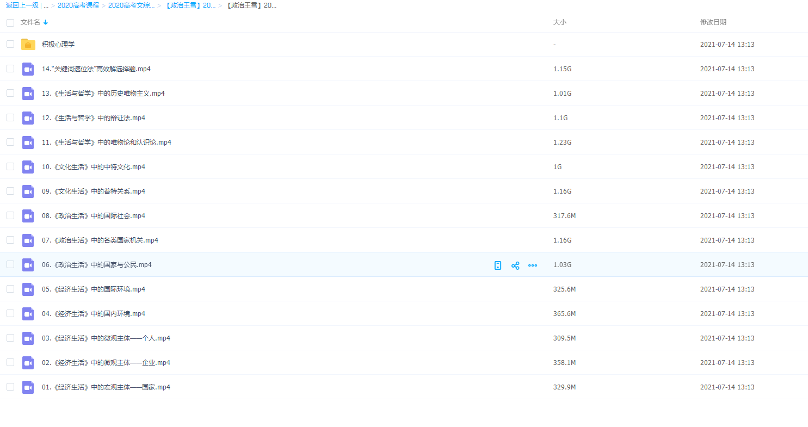This screenshot has height=427, width=808.
Task: Click the 积极心理学 folder icon
Action: point(28,45)
